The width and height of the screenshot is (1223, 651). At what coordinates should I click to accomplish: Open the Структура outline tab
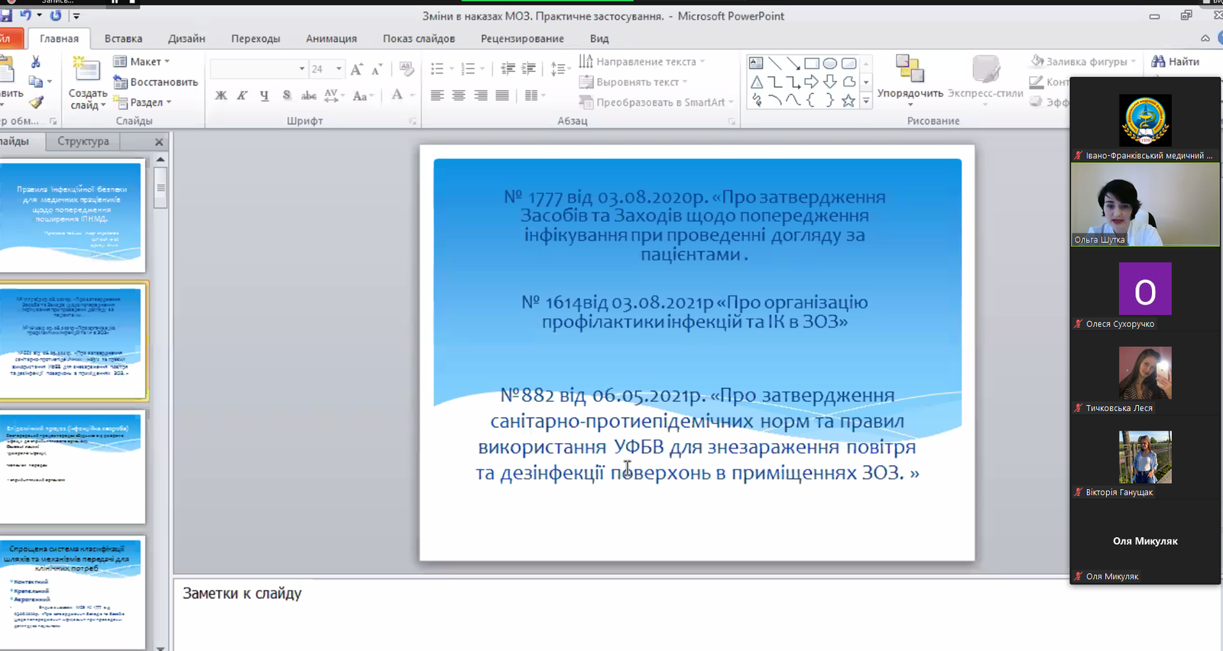pyautogui.click(x=83, y=141)
